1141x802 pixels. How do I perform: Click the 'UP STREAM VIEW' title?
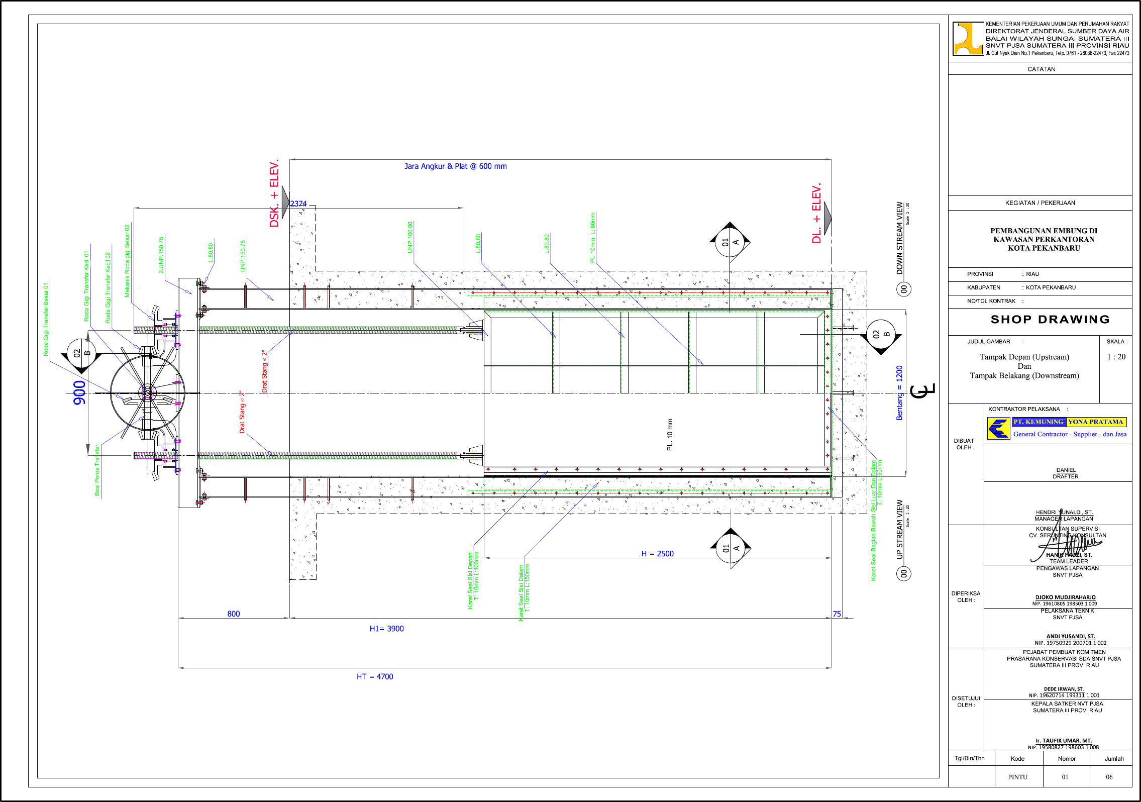coord(900,529)
